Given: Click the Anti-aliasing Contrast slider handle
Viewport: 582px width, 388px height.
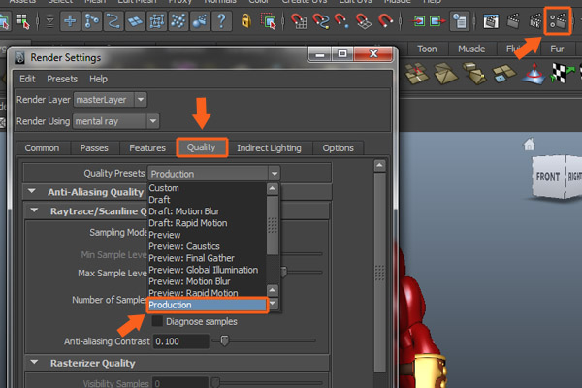Looking at the screenshot, I should [224, 340].
